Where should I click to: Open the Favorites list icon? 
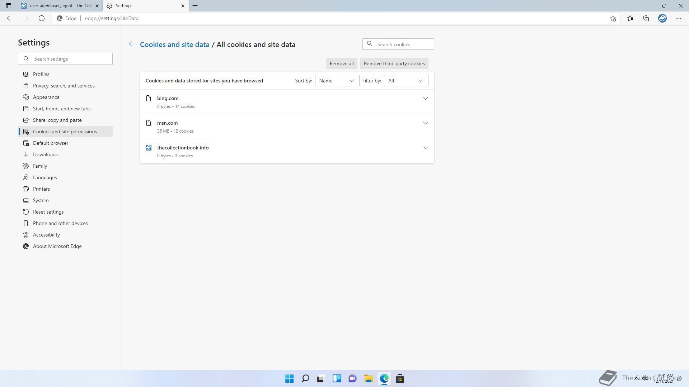[x=630, y=18]
